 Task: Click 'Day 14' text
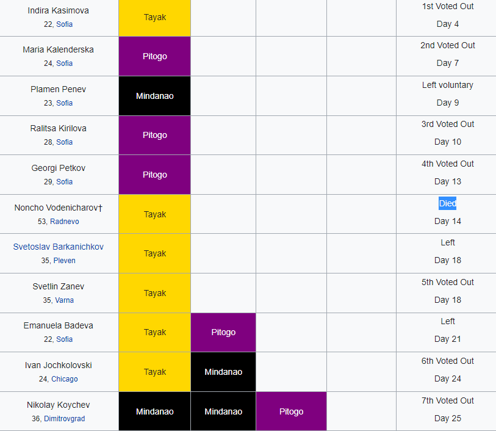448,221
